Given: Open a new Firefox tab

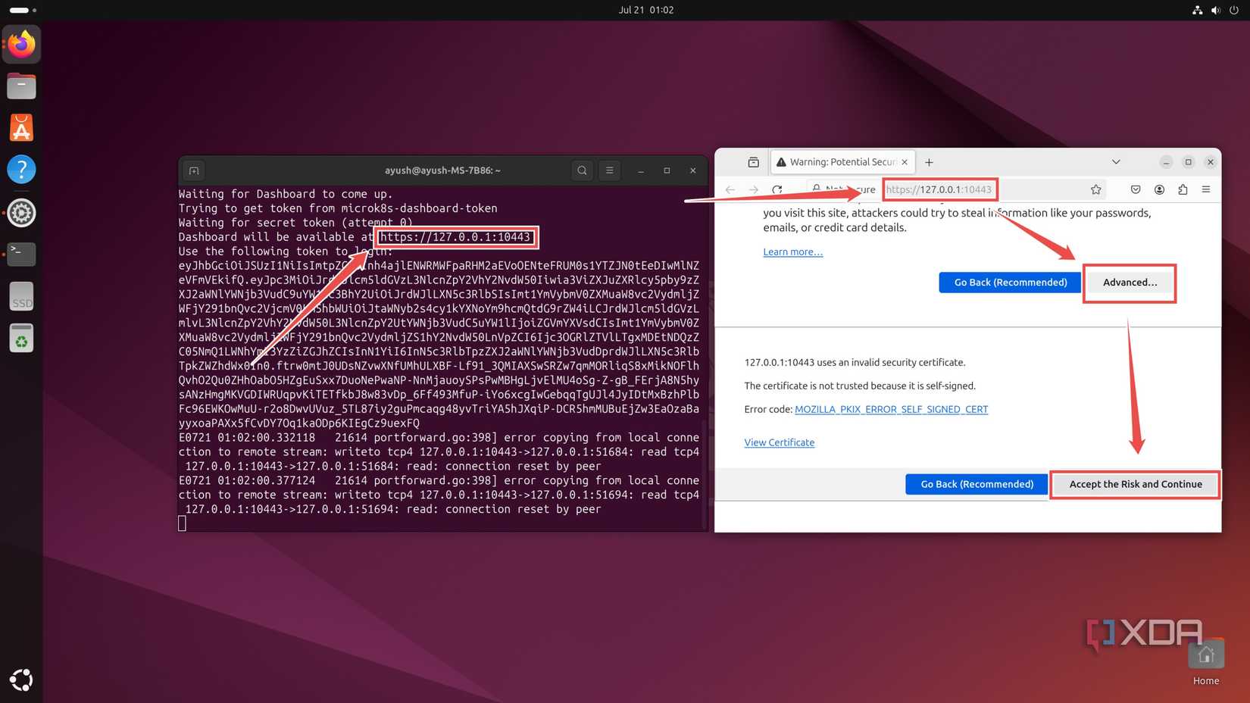Looking at the screenshot, I should 929,162.
